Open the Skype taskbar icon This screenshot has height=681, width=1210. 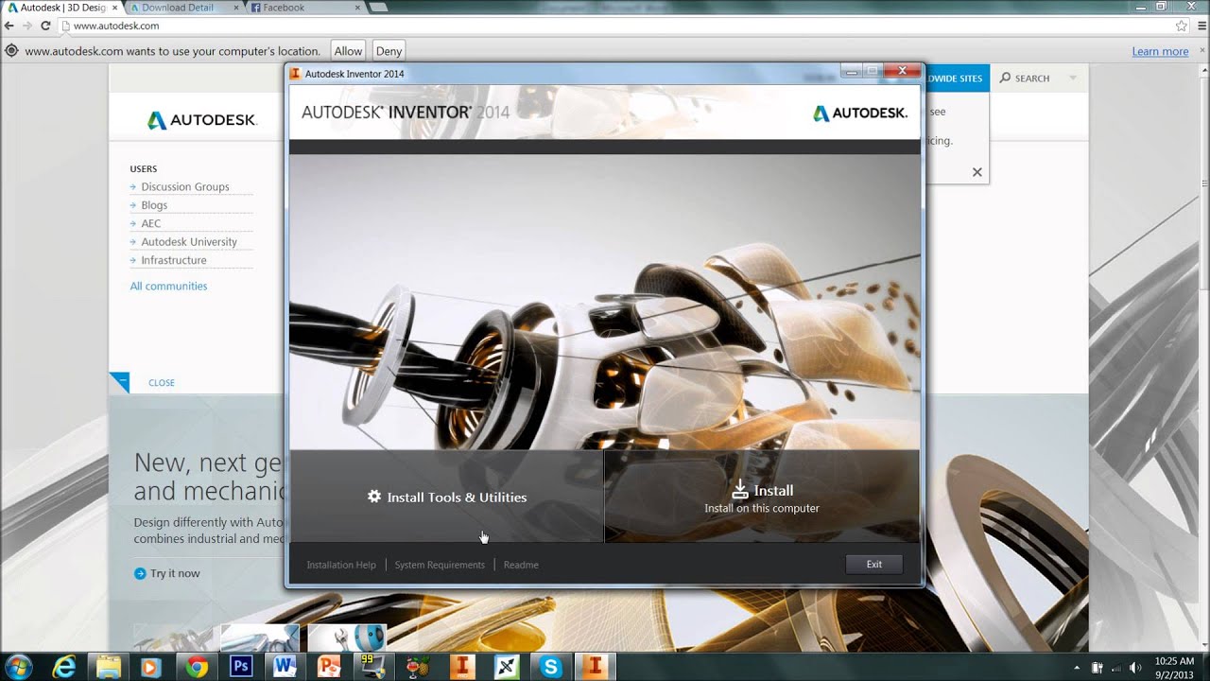550,666
